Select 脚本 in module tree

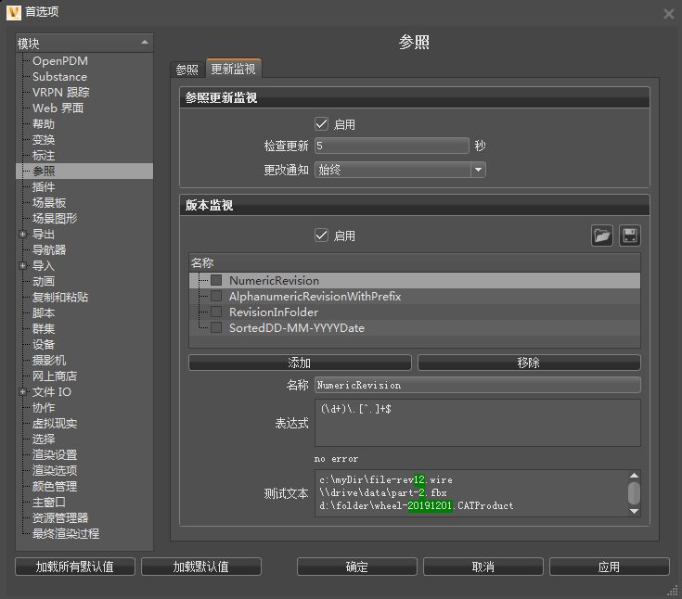tap(44, 313)
